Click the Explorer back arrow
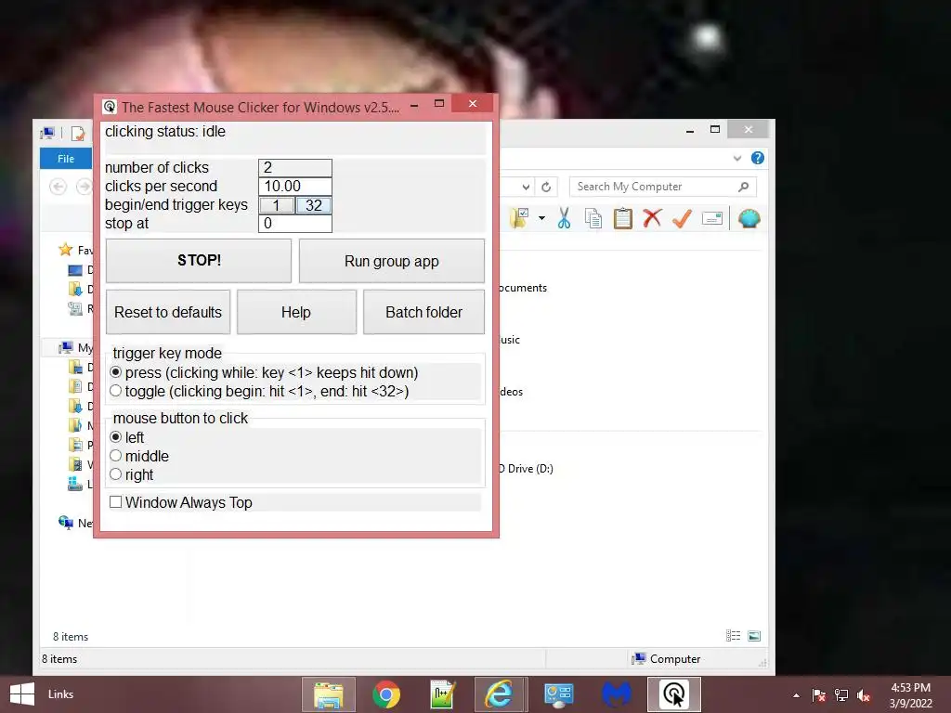The image size is (951, 713). pyautogui.click(x=59, y=187)
